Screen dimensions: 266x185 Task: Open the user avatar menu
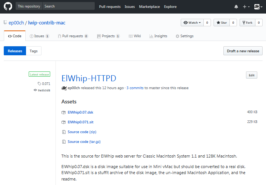(x=258, y=7)
